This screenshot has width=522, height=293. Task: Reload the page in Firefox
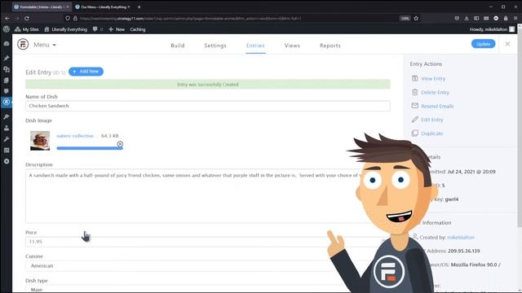click(x=27, y=18)
